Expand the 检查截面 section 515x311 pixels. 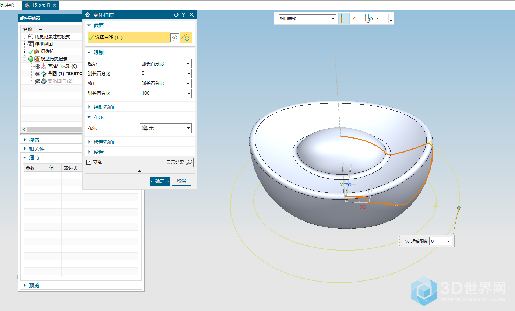89,142
